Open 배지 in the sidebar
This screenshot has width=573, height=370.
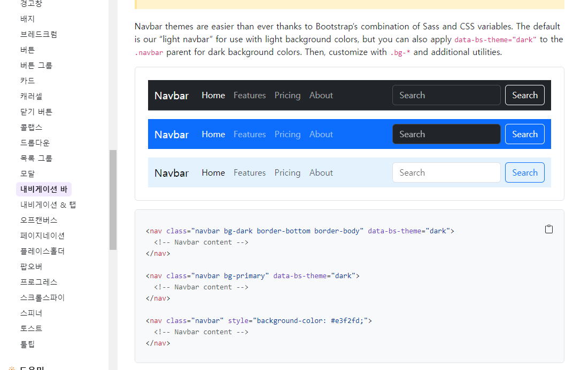click(x=27, y=19)
